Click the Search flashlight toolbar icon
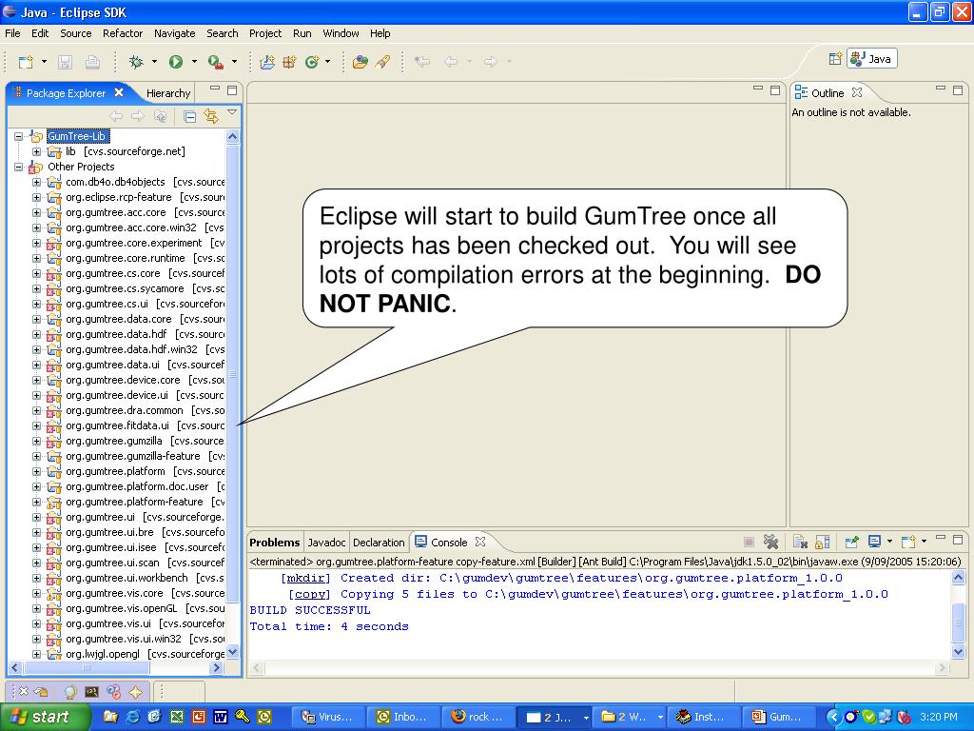 pos(382,62)
